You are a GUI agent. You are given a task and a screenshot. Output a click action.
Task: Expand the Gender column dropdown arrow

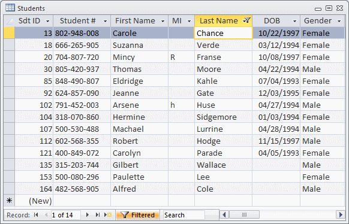[x=339, y=21]
